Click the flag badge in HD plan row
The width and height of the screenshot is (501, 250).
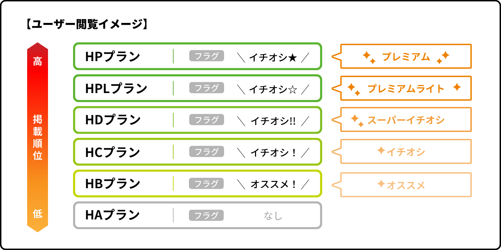point(206,120)
